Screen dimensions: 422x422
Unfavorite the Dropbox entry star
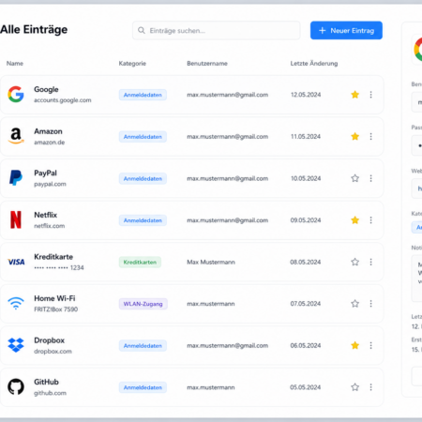pyautogui.click(x=354, y=345)
